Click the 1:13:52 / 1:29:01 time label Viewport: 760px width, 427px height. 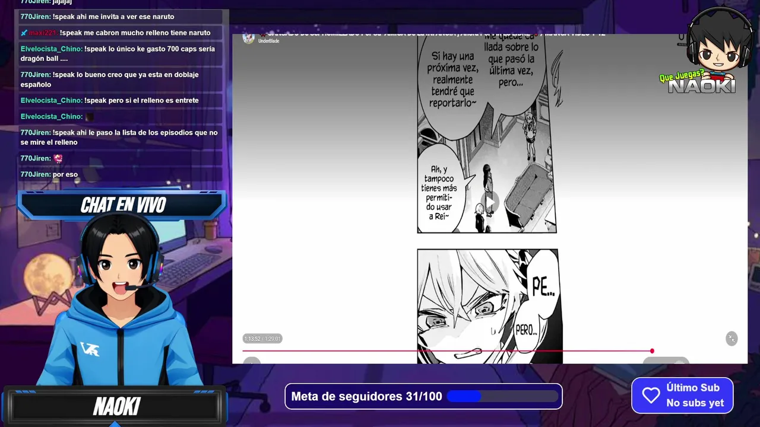point(262,339)
